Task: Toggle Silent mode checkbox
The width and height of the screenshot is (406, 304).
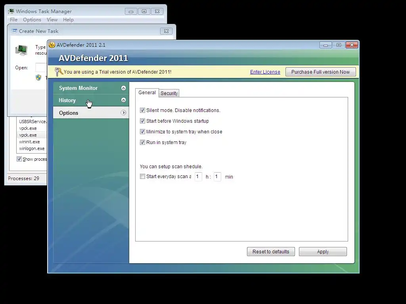Action: point(142,110)
